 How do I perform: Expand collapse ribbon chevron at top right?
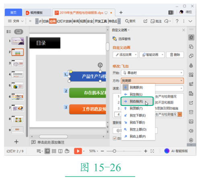point(190,21)
